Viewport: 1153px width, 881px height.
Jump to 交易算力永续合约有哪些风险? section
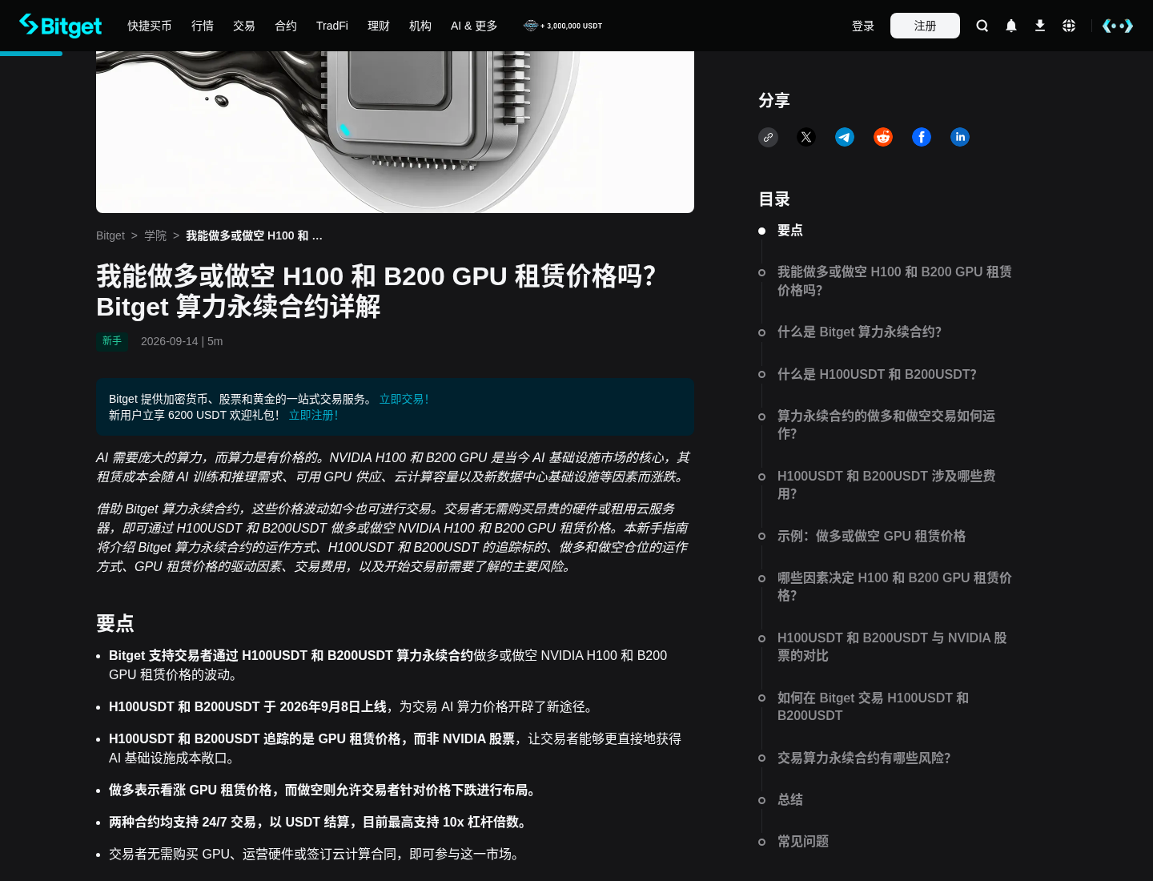[864, 758]
